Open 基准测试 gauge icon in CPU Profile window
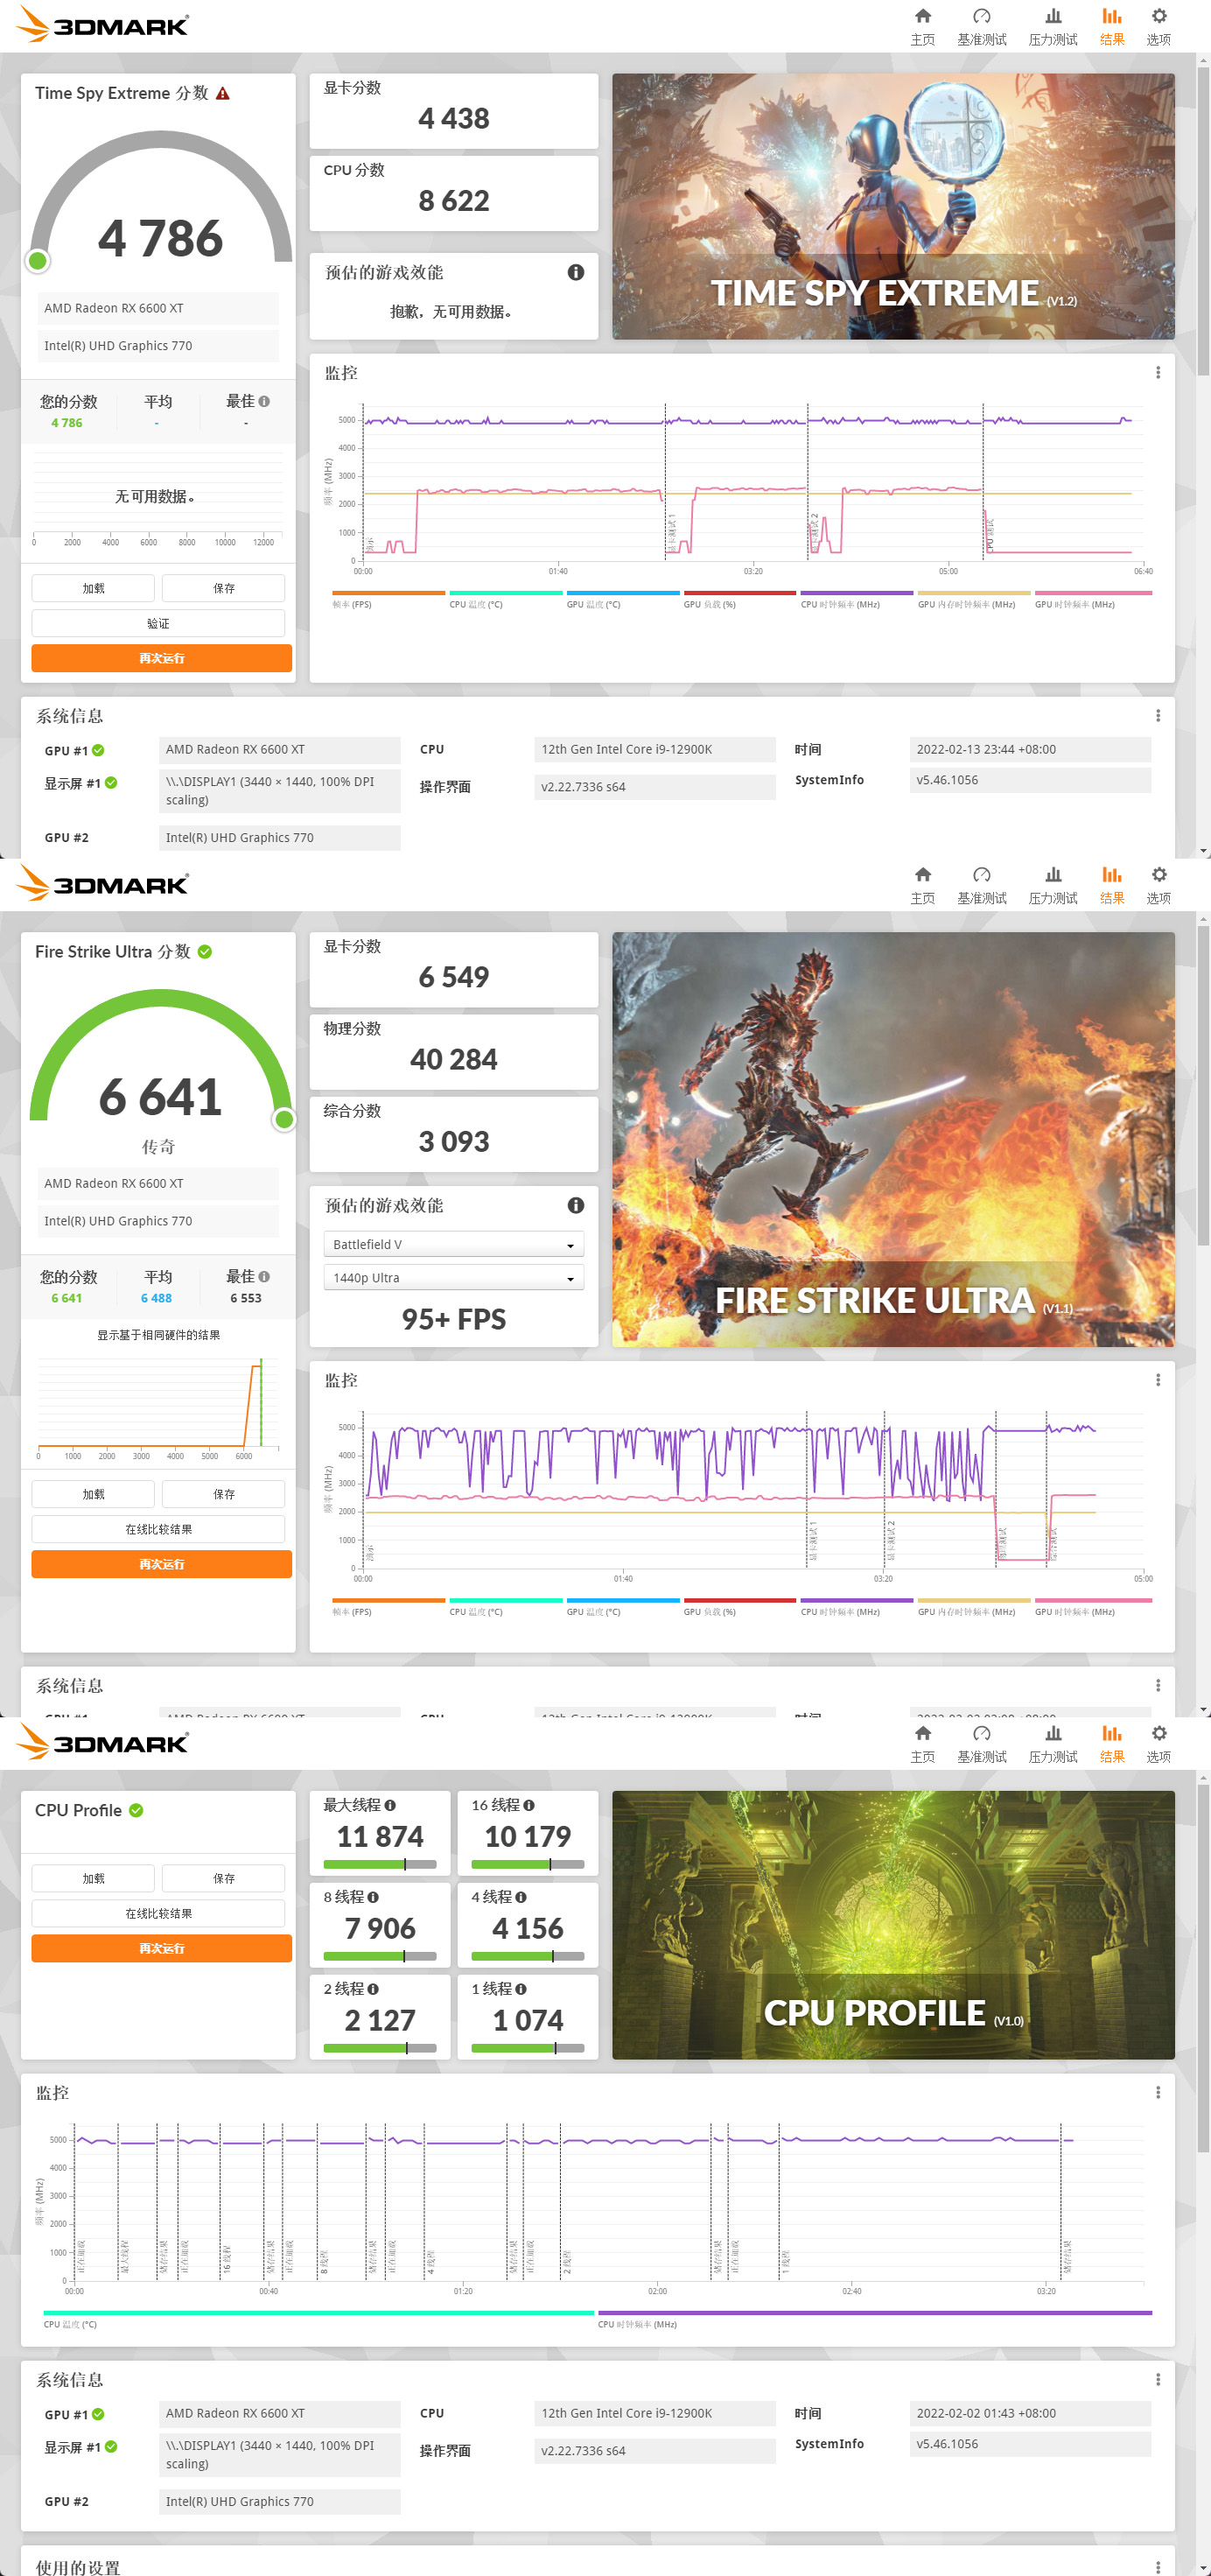 (x=981, y=1733)
